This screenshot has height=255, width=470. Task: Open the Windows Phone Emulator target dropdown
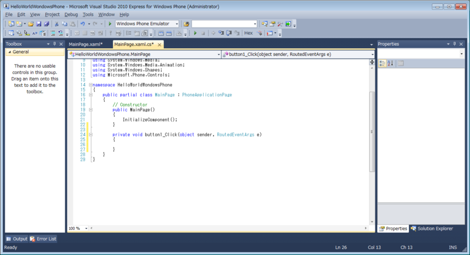[177, 24]
